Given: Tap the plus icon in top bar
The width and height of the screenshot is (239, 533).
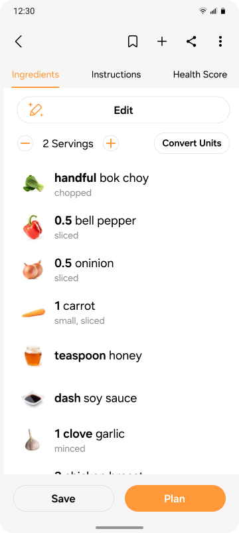Looking at the screenshot, I should click(162, 42).
